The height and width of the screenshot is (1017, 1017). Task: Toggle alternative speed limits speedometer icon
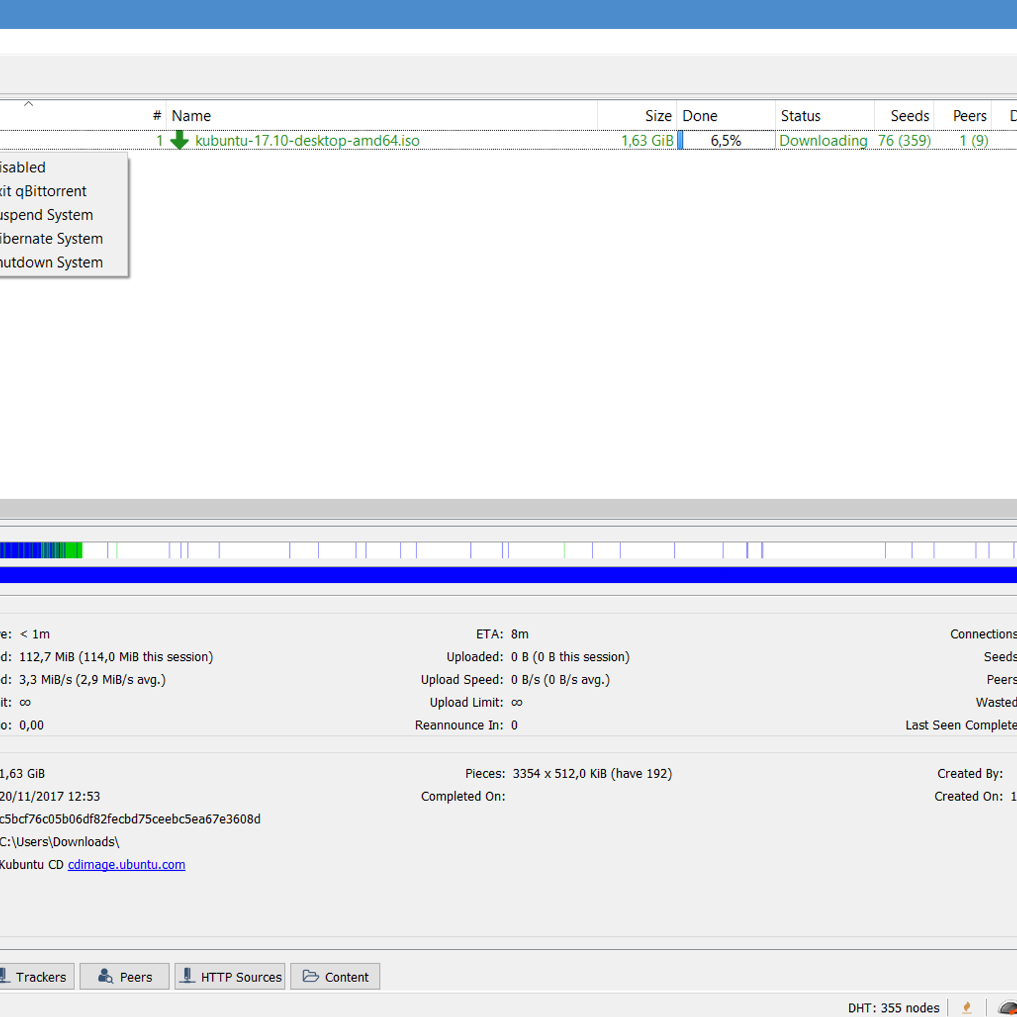tap(1008, 1008)
